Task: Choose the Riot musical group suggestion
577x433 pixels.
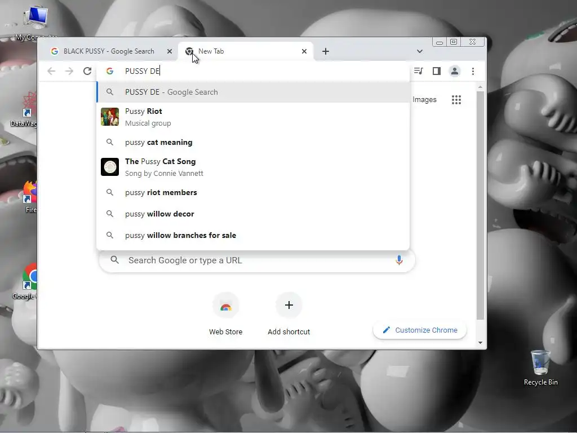Action: [x=253, y=117]
